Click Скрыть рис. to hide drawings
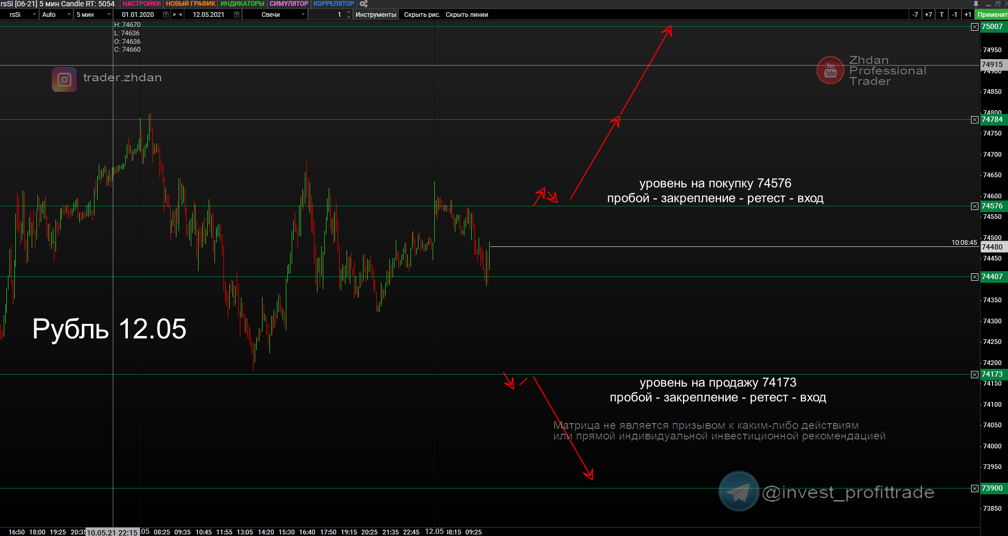 point(422,15)
